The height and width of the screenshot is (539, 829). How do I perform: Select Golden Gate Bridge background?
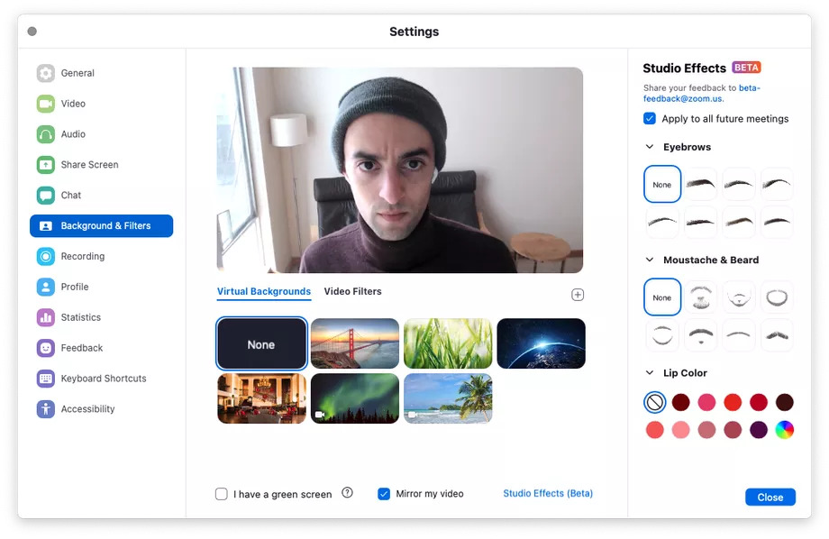[x=355, y=343]
